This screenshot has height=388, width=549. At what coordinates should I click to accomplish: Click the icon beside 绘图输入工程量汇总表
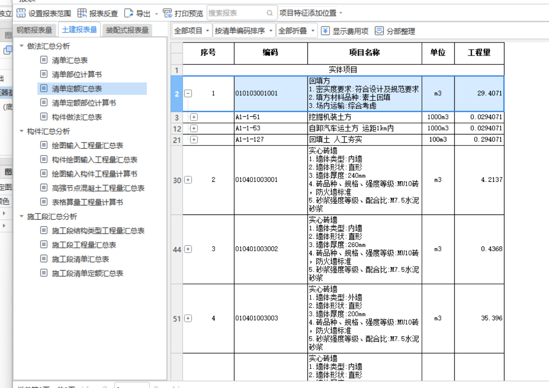pyautogui.click(x=44, y=145)
